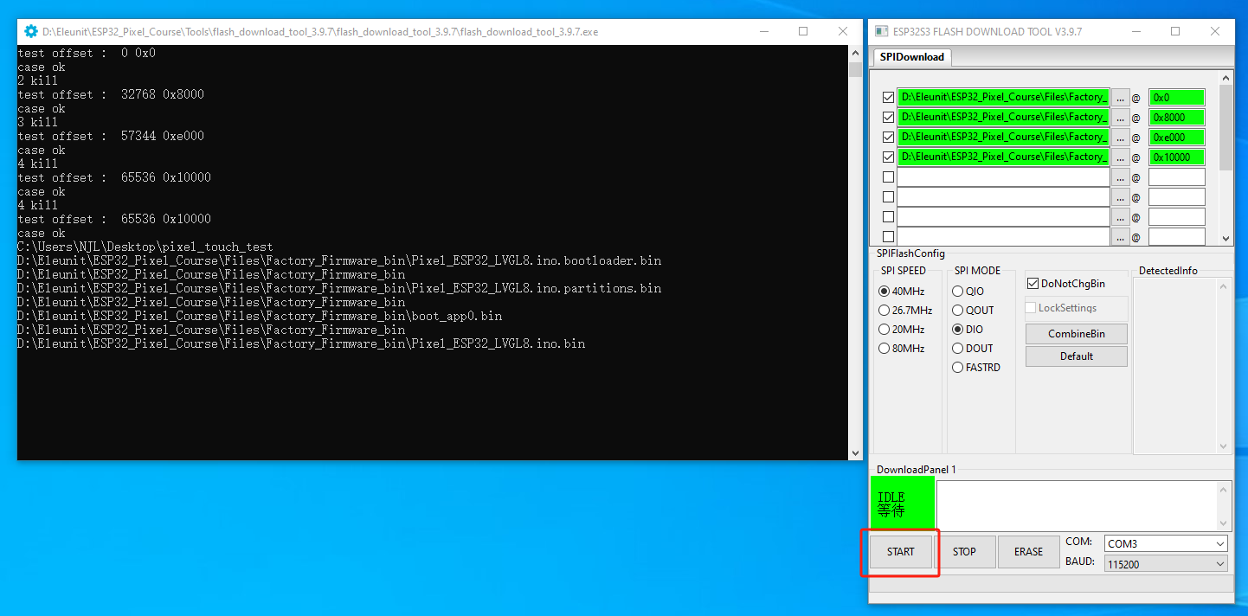Uncheck the file checkbox at offset 0x8000
This screenshot has width=1248, height=616.
888,118
